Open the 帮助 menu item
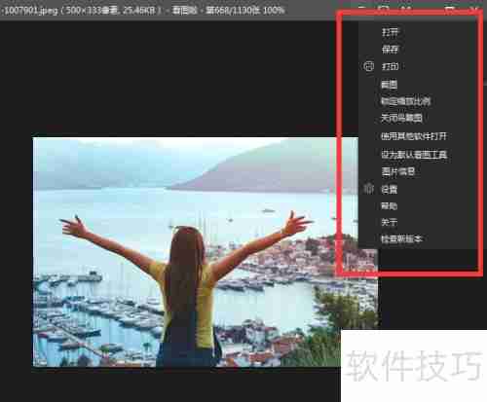 (x=390, y=205)
